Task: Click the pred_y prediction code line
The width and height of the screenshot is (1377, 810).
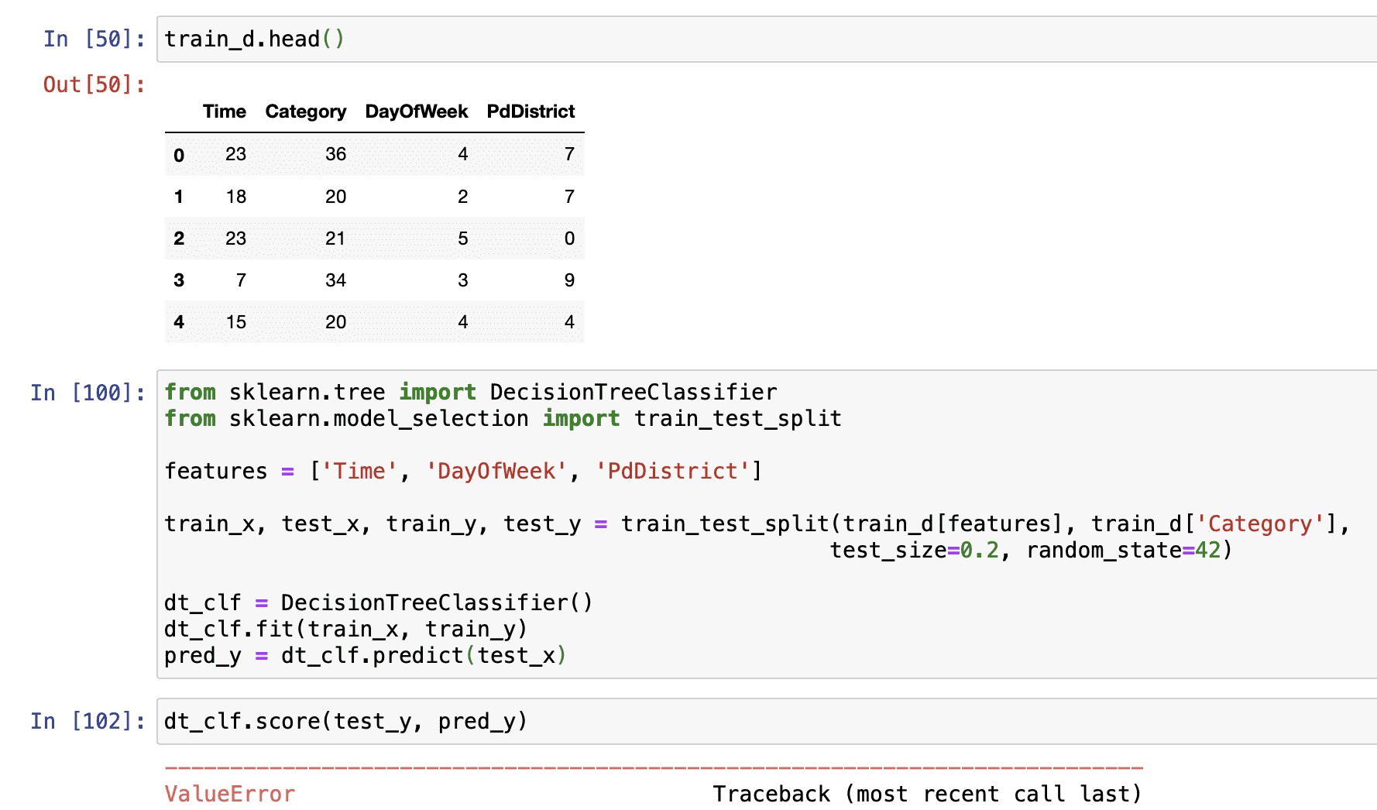Action: coord(365,656)
